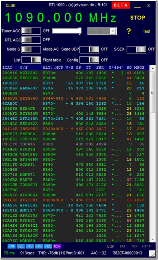Select the AFR1301 flight row
158x260 pixels.
pyautogui.click(x=73, y=200)
